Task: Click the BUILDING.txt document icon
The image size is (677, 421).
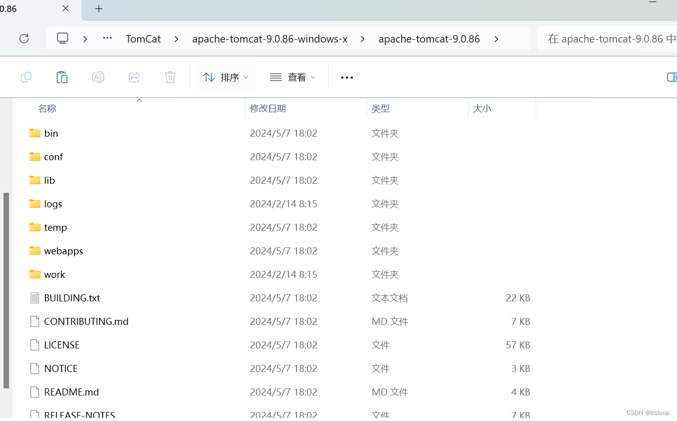Action: [35, 298]
